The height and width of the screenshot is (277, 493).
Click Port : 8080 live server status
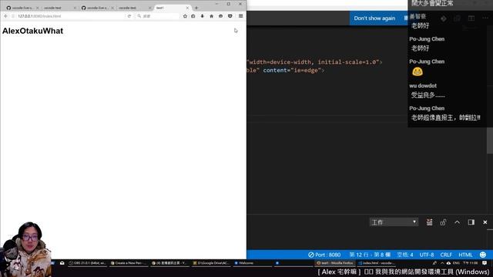coord(324,255)
